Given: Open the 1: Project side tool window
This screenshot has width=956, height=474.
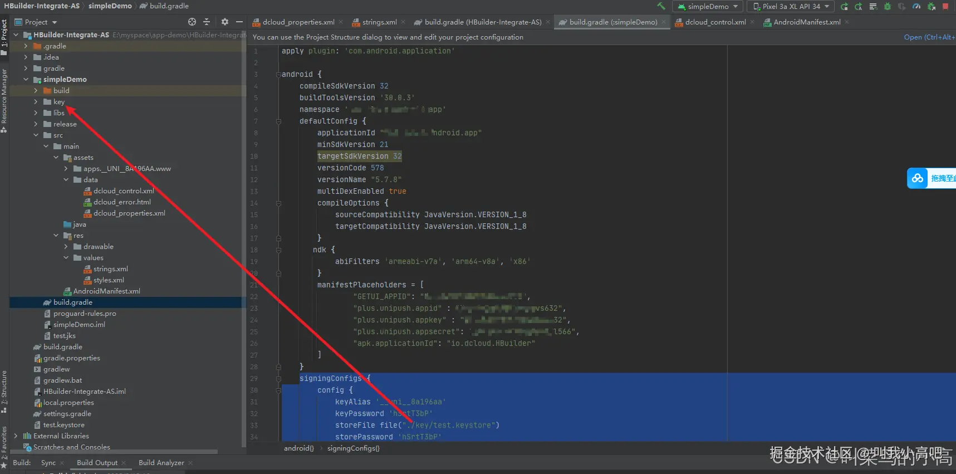Looking at the screenshot, I should pos(4,37).
